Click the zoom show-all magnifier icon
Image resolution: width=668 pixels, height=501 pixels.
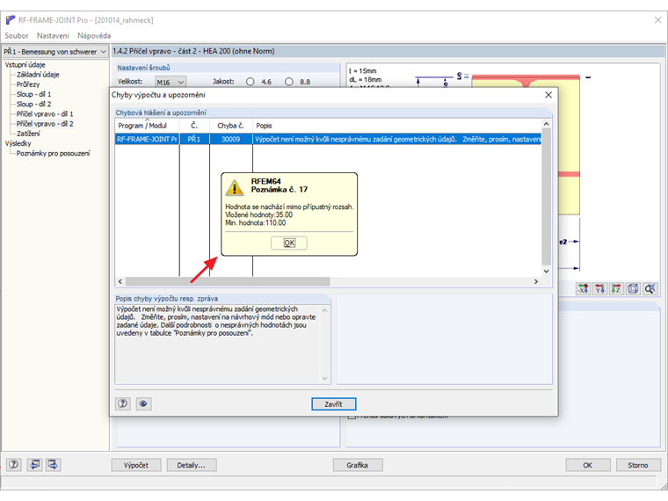(x=650, y=289)
